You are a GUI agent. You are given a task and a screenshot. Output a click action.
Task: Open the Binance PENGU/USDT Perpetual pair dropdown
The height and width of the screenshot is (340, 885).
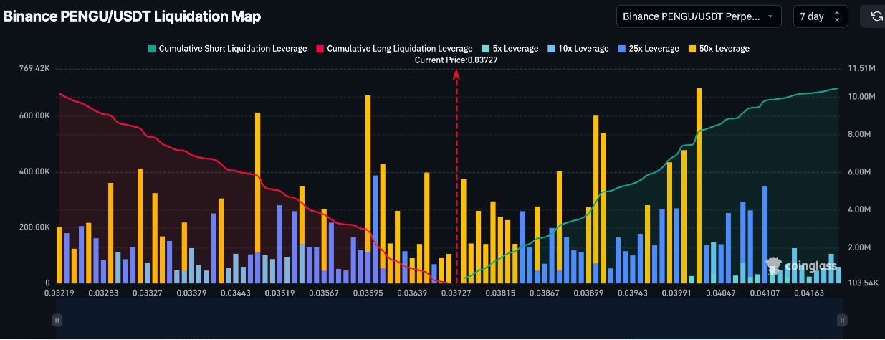tap(699, 16)
